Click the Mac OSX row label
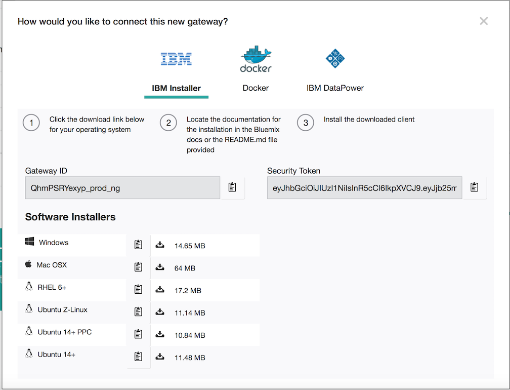 click(52, 265)
